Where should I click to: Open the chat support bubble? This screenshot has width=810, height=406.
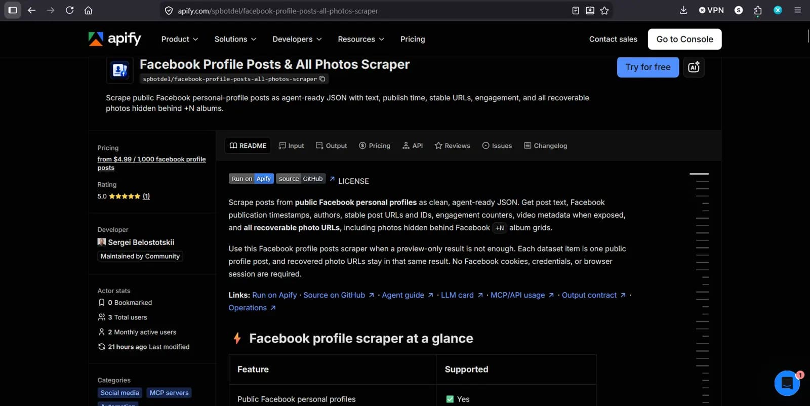(787, 383)
